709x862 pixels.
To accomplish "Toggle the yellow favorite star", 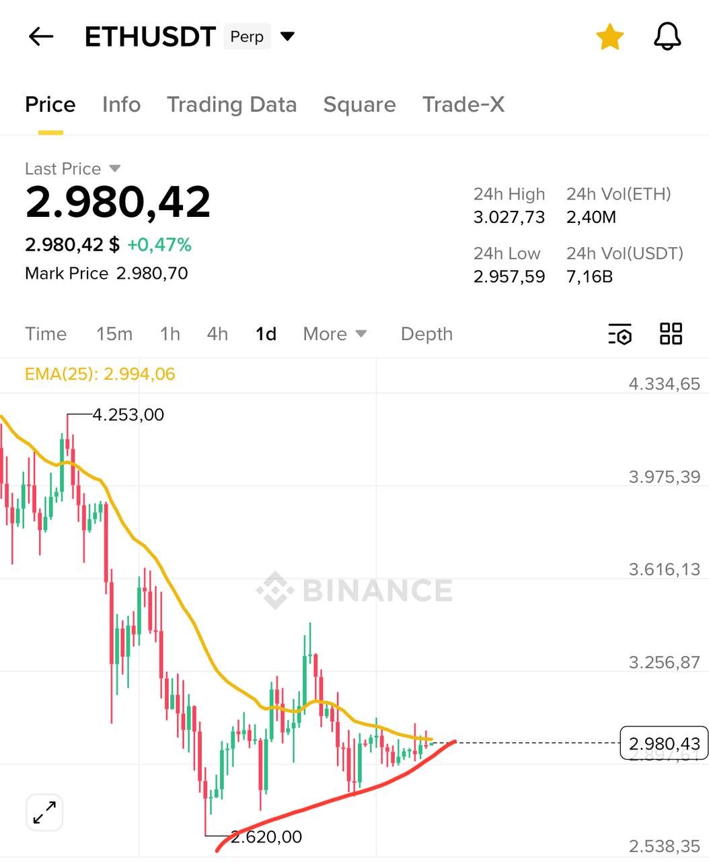I will 609,36.
